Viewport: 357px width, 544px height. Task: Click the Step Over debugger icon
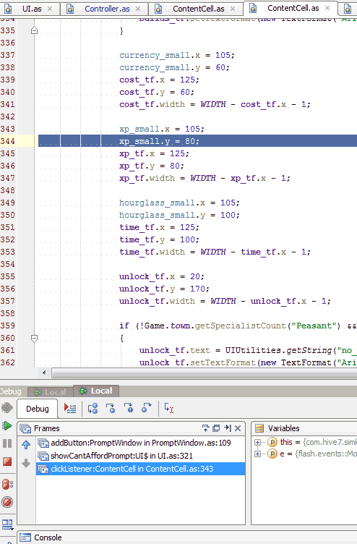coord(93,408)
